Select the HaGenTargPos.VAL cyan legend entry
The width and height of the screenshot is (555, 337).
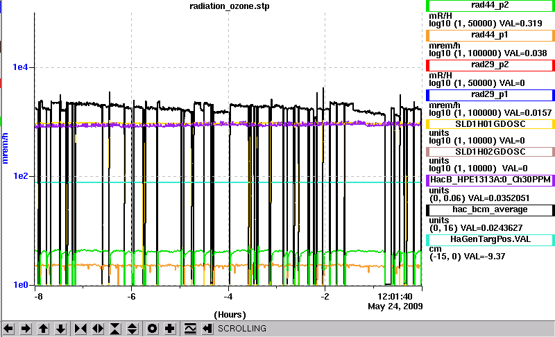point(490,240)
